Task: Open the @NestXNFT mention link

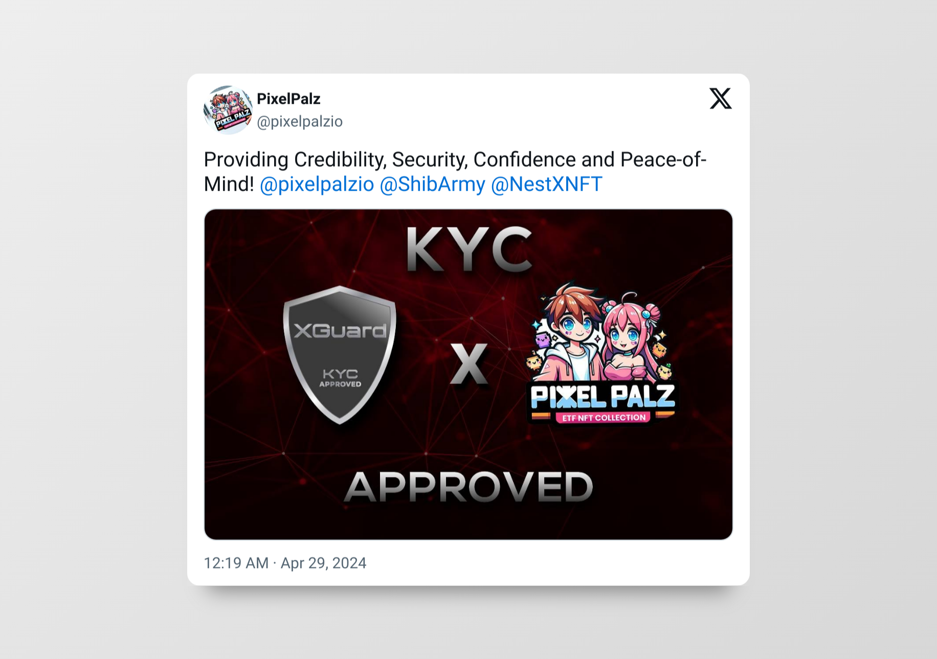Action: [x=547, y=184]
